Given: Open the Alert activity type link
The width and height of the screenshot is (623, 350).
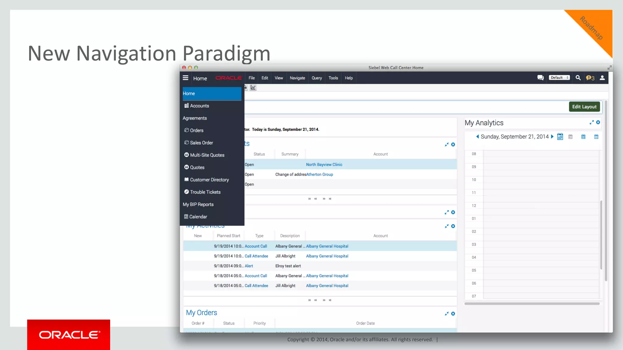Looking at the screenshot, I should pyautogui.click(x=249, y=266).
